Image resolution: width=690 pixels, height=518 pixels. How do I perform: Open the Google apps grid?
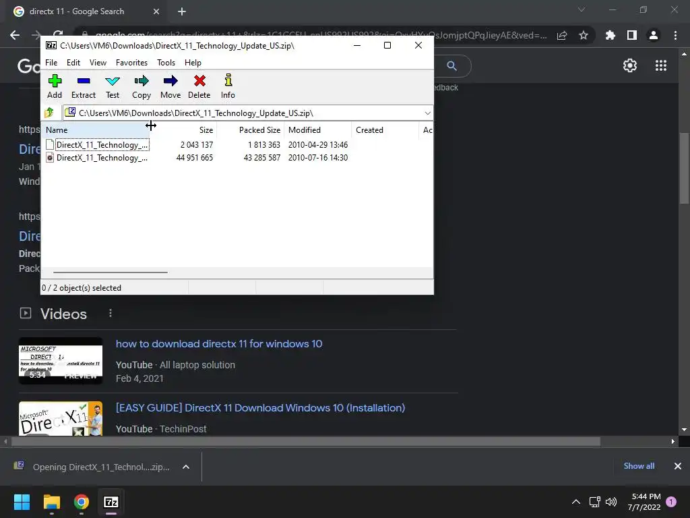[x=661, y=65]
